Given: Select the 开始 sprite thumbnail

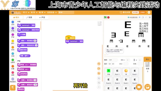Looking at the screenshot, I should (x=108, y=72).
